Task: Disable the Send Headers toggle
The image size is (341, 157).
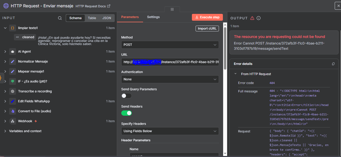Action: point(126,113)
